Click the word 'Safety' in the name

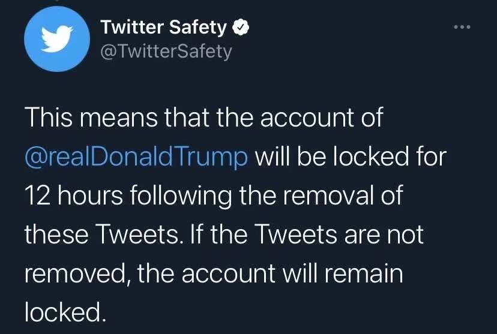198,28
